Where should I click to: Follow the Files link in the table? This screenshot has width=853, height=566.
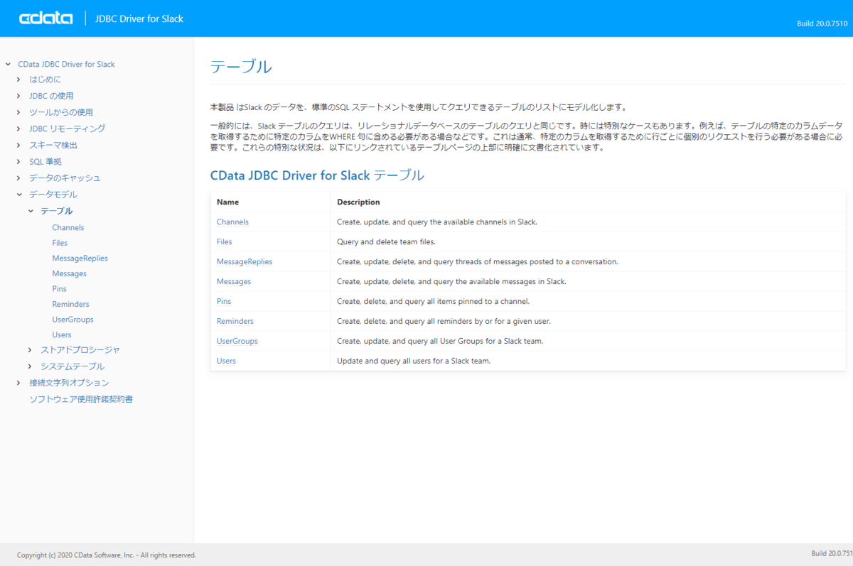pos(225,241)
